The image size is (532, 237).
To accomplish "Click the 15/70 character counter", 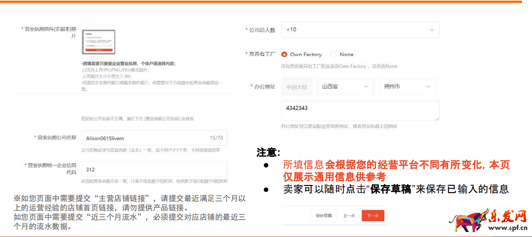I will pyautogui.click(x=216, y=138).
